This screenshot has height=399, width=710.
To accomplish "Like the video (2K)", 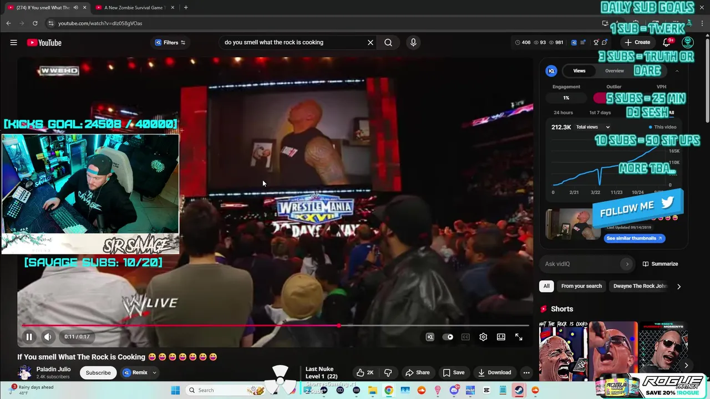I will tap(365, 372).
